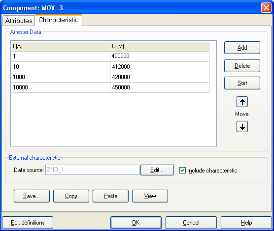
Task: View the characteristic plot
Action: point(150,196)
